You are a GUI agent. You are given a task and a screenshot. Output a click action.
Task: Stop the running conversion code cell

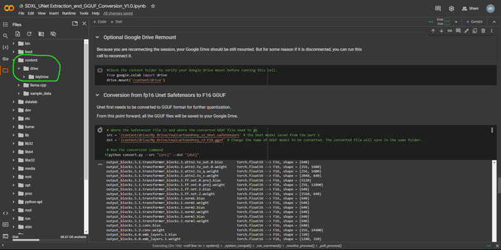(x=100, y=130)
